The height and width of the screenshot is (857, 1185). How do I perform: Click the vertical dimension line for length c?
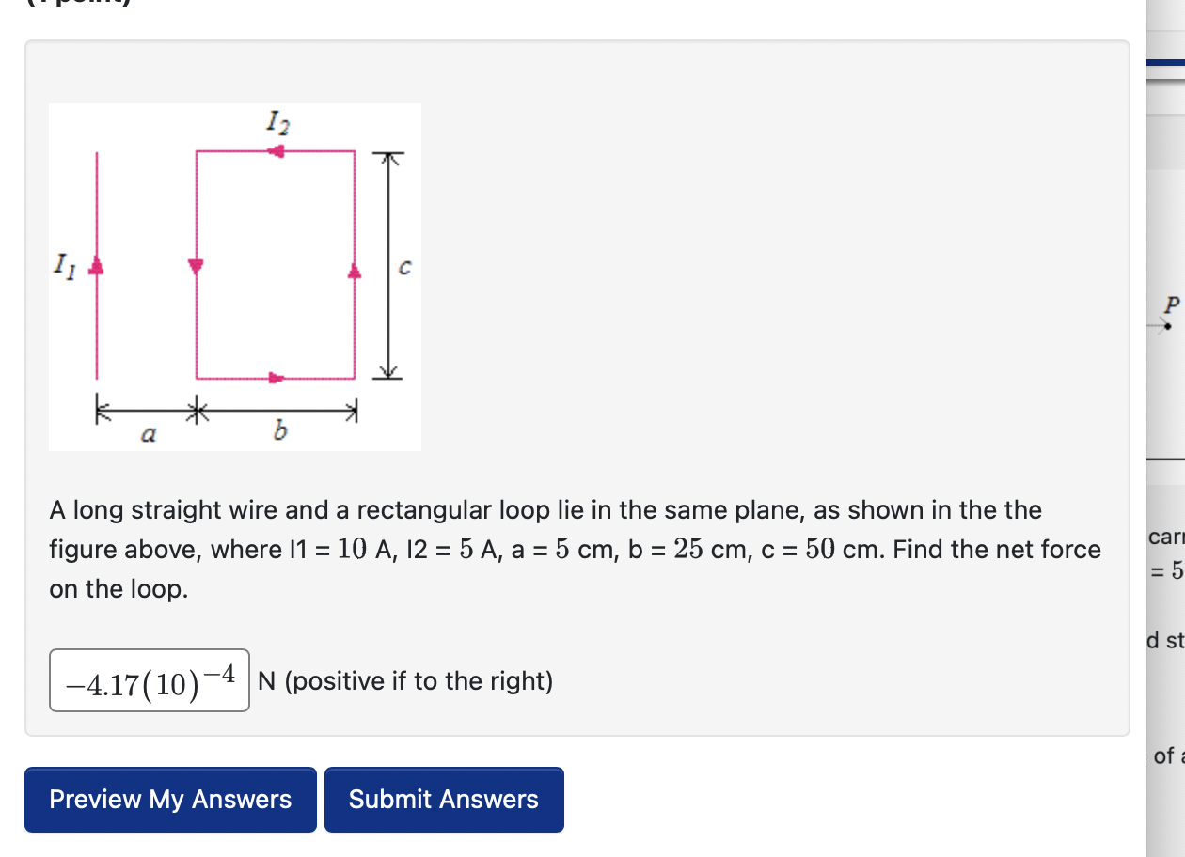click(388, 265)
